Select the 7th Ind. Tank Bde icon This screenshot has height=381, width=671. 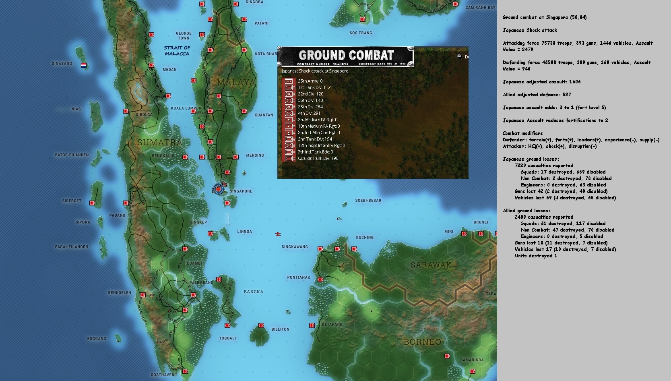click(288, 152)
